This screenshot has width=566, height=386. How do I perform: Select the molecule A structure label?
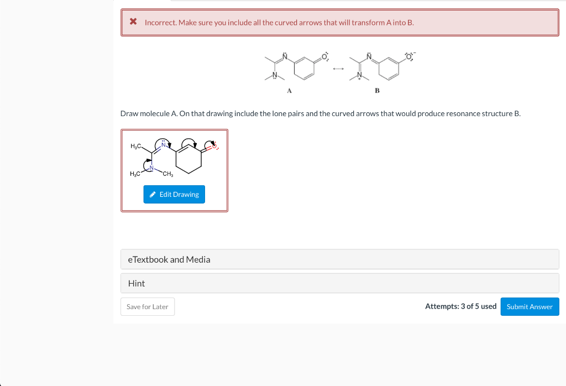point(289,90)
